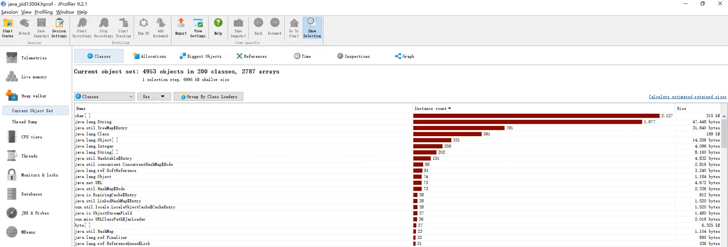The height and width of the screenshot is (247, 728).
Task: Switch to the Graph tab
Action: (405, 56)
